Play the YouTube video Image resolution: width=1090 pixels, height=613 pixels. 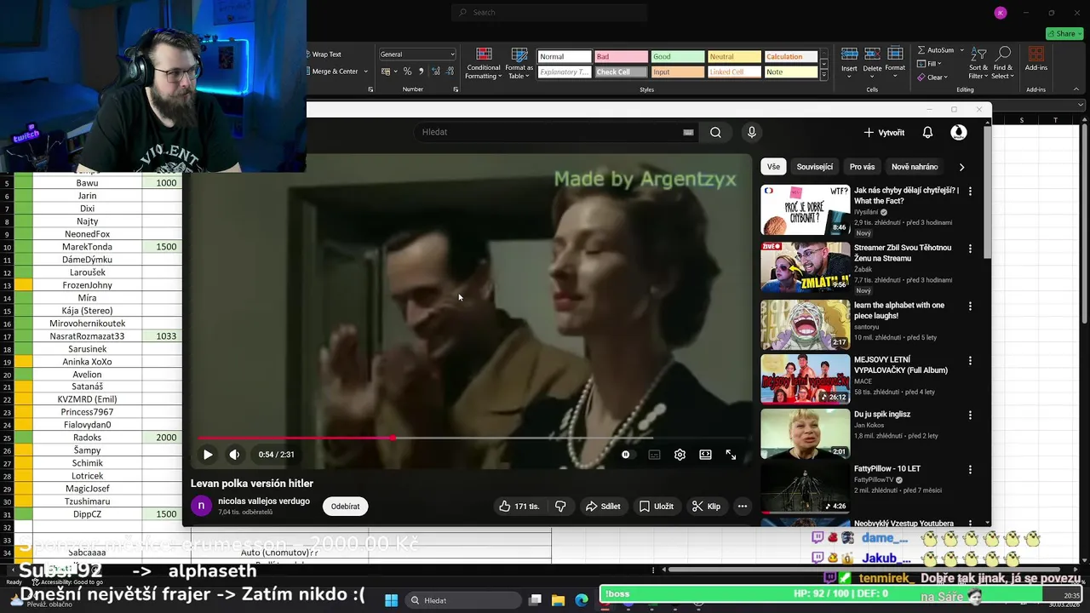[208, 455]
